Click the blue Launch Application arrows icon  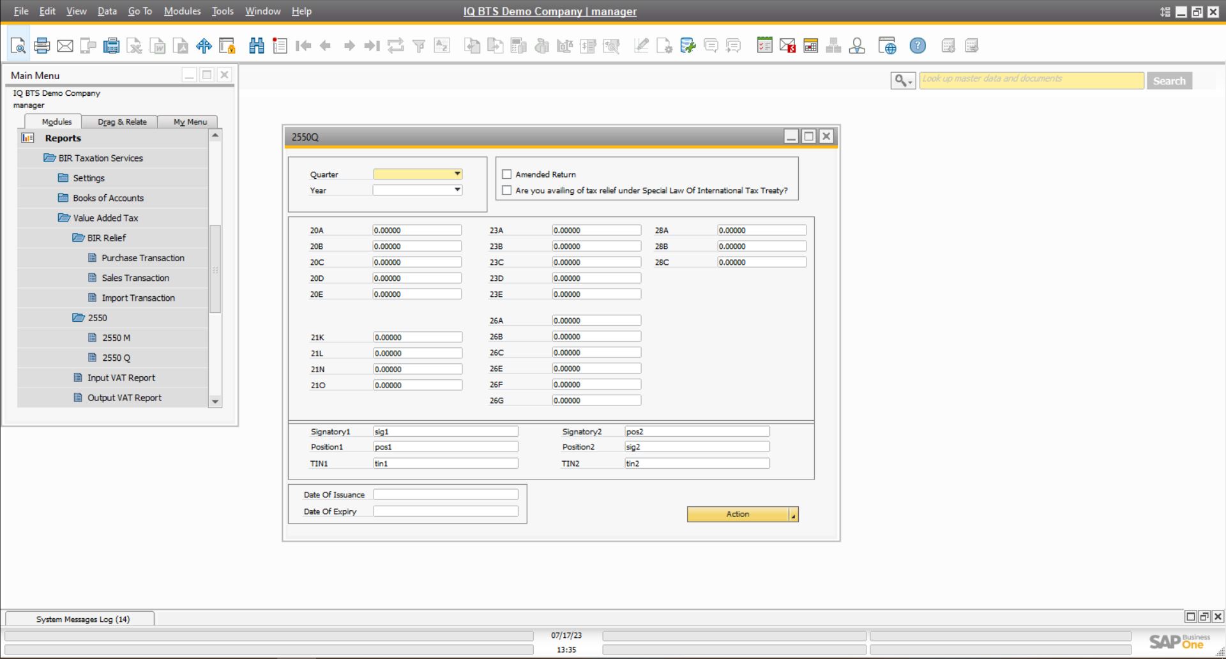(204, 46)
